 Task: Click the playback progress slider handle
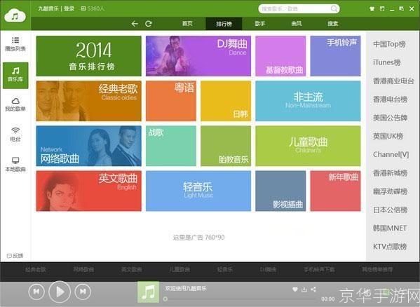click(x=165, y=299)
